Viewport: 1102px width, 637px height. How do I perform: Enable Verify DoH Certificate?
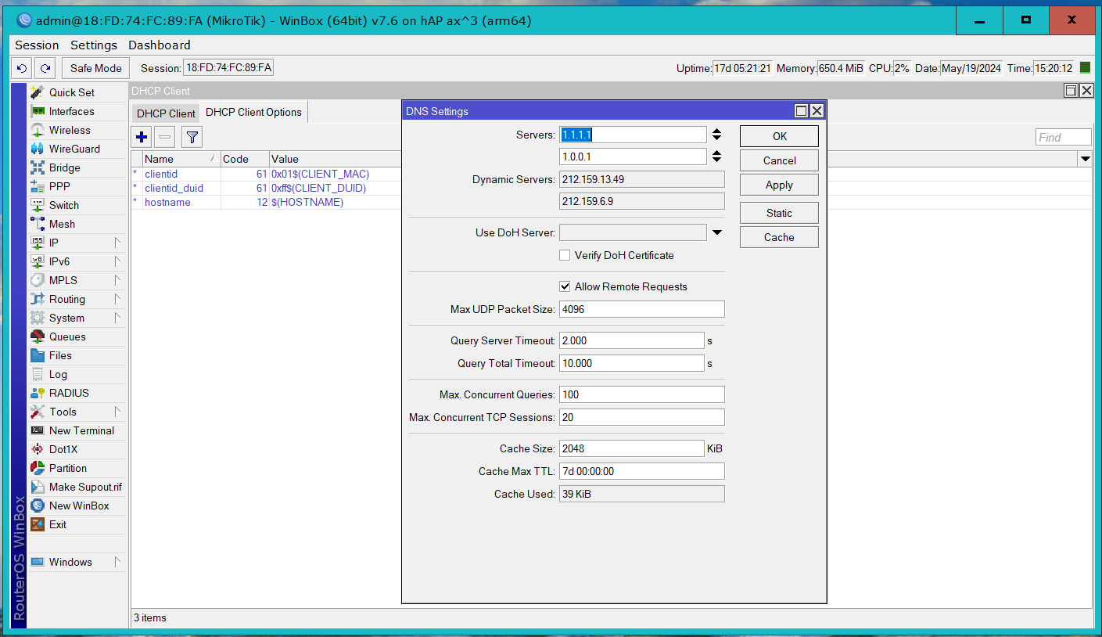[565, 255]
